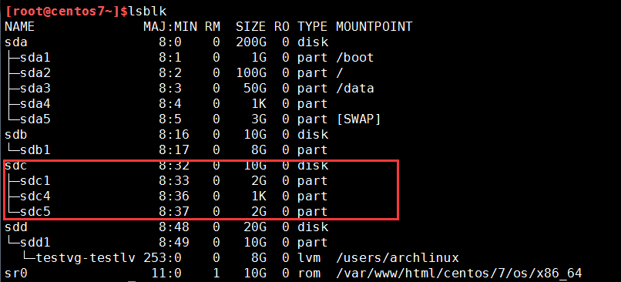Viewport: 621px width, 282px height.
Task: Select the sdb disk name
Action: 16,135
